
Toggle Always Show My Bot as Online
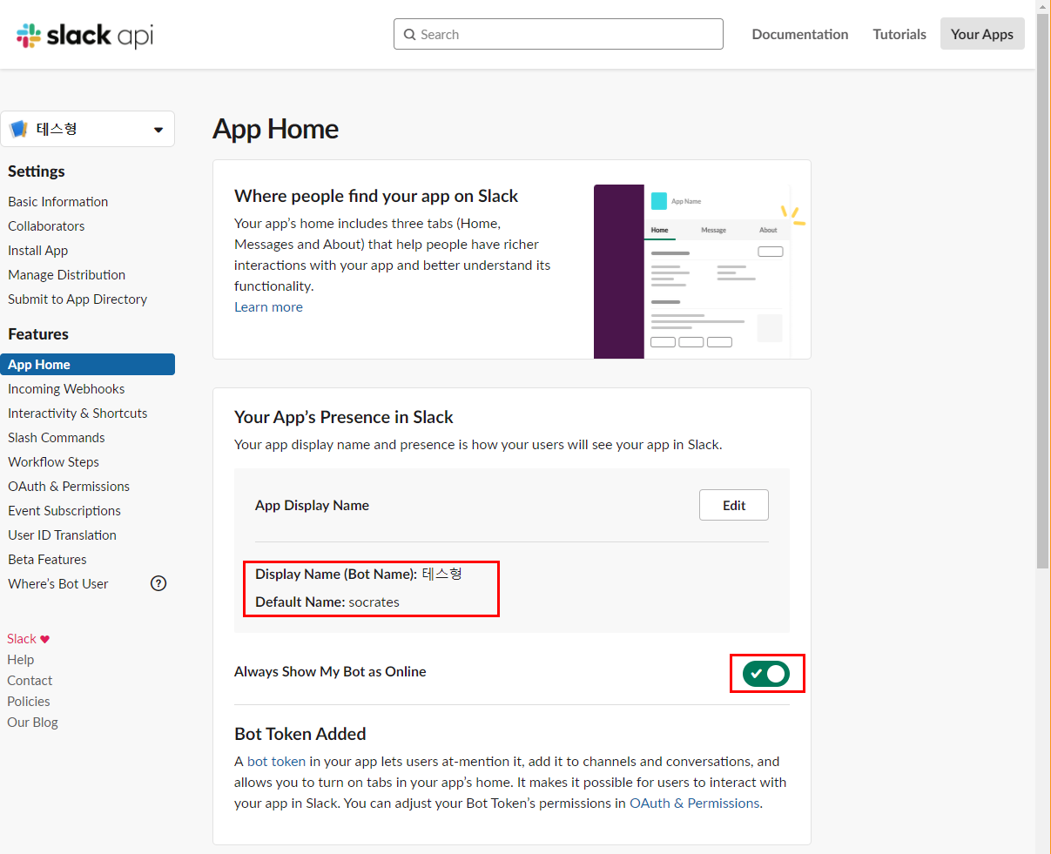[766, 674]
